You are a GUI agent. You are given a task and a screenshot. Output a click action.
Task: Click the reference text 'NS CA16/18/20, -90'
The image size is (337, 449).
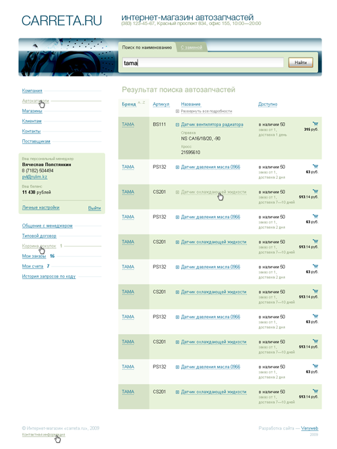(200, 138)
